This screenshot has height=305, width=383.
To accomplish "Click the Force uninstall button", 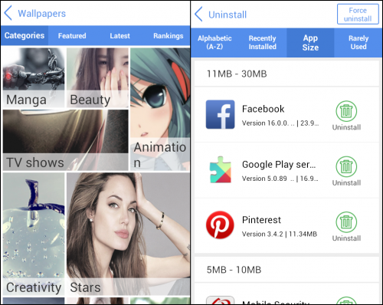I will point(358,15).
